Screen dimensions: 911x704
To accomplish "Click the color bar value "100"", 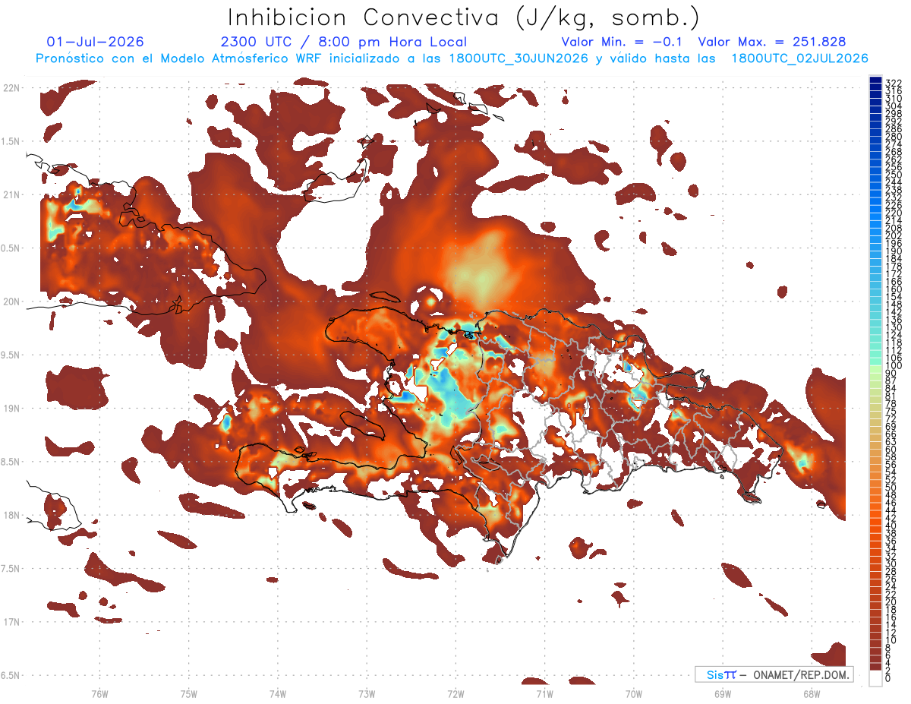I will pos(894,366).
